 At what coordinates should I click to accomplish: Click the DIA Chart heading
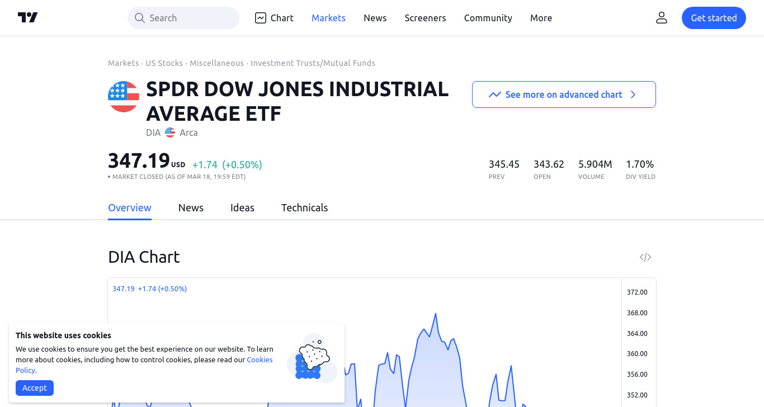(144, 257)
